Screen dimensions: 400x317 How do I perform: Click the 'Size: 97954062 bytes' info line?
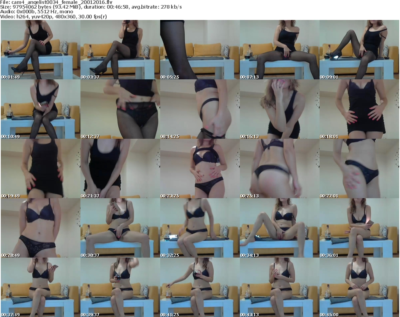click(91, 7)
